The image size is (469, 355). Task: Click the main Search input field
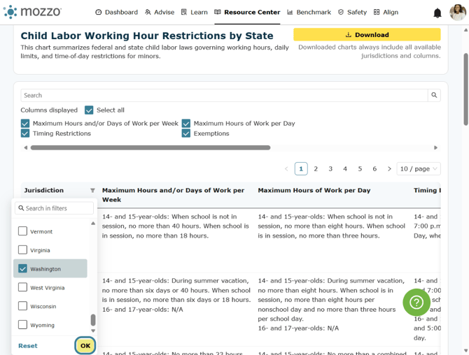click(224, 95)
